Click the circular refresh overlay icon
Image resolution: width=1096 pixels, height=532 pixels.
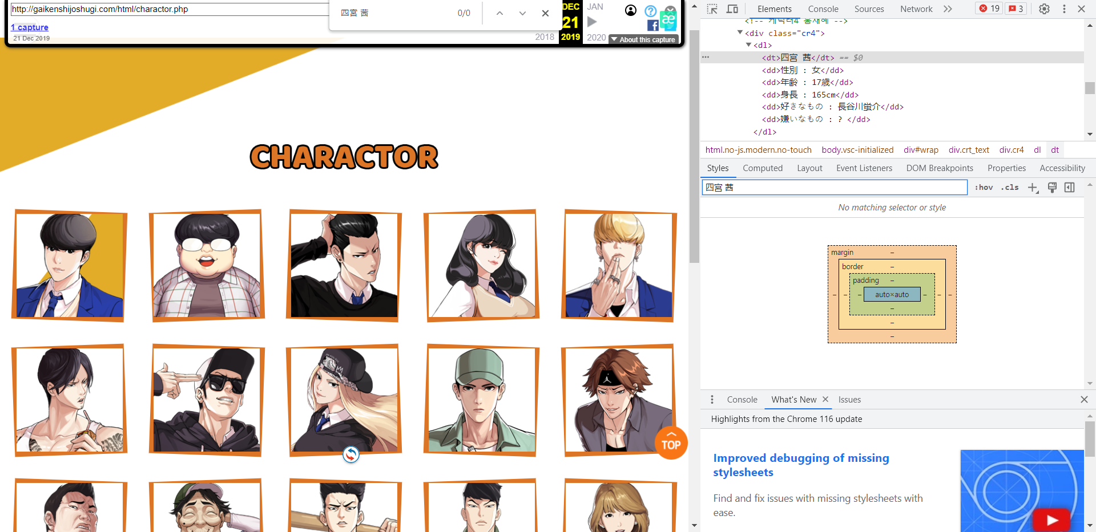[351, 454]
